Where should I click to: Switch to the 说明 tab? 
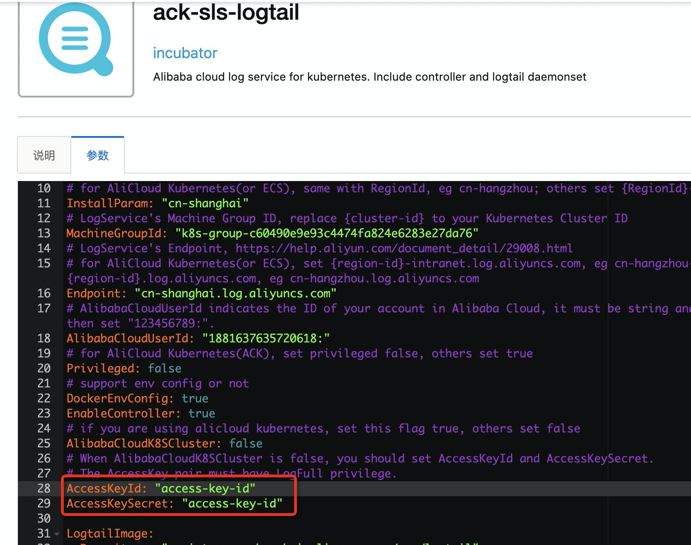coord(44,155)
